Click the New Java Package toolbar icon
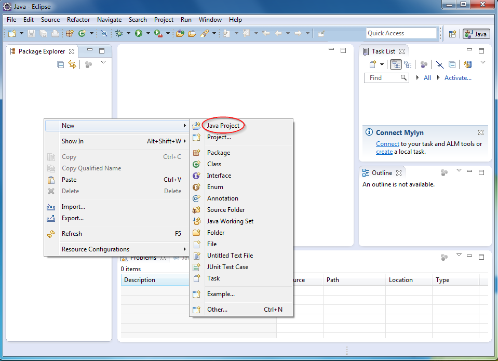498x361 pixels. click(x=70, y=33)
